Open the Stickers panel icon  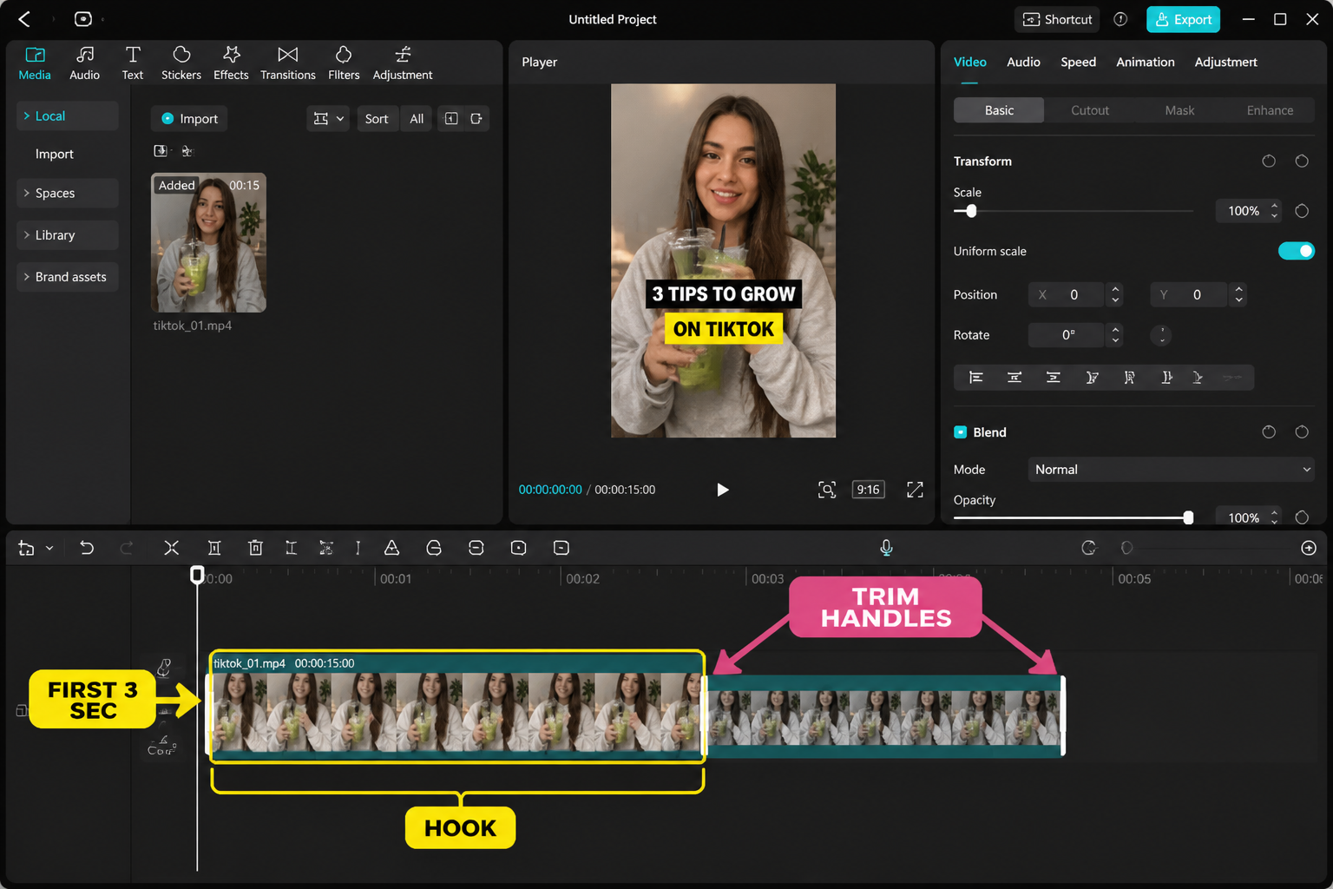point(181,63)
